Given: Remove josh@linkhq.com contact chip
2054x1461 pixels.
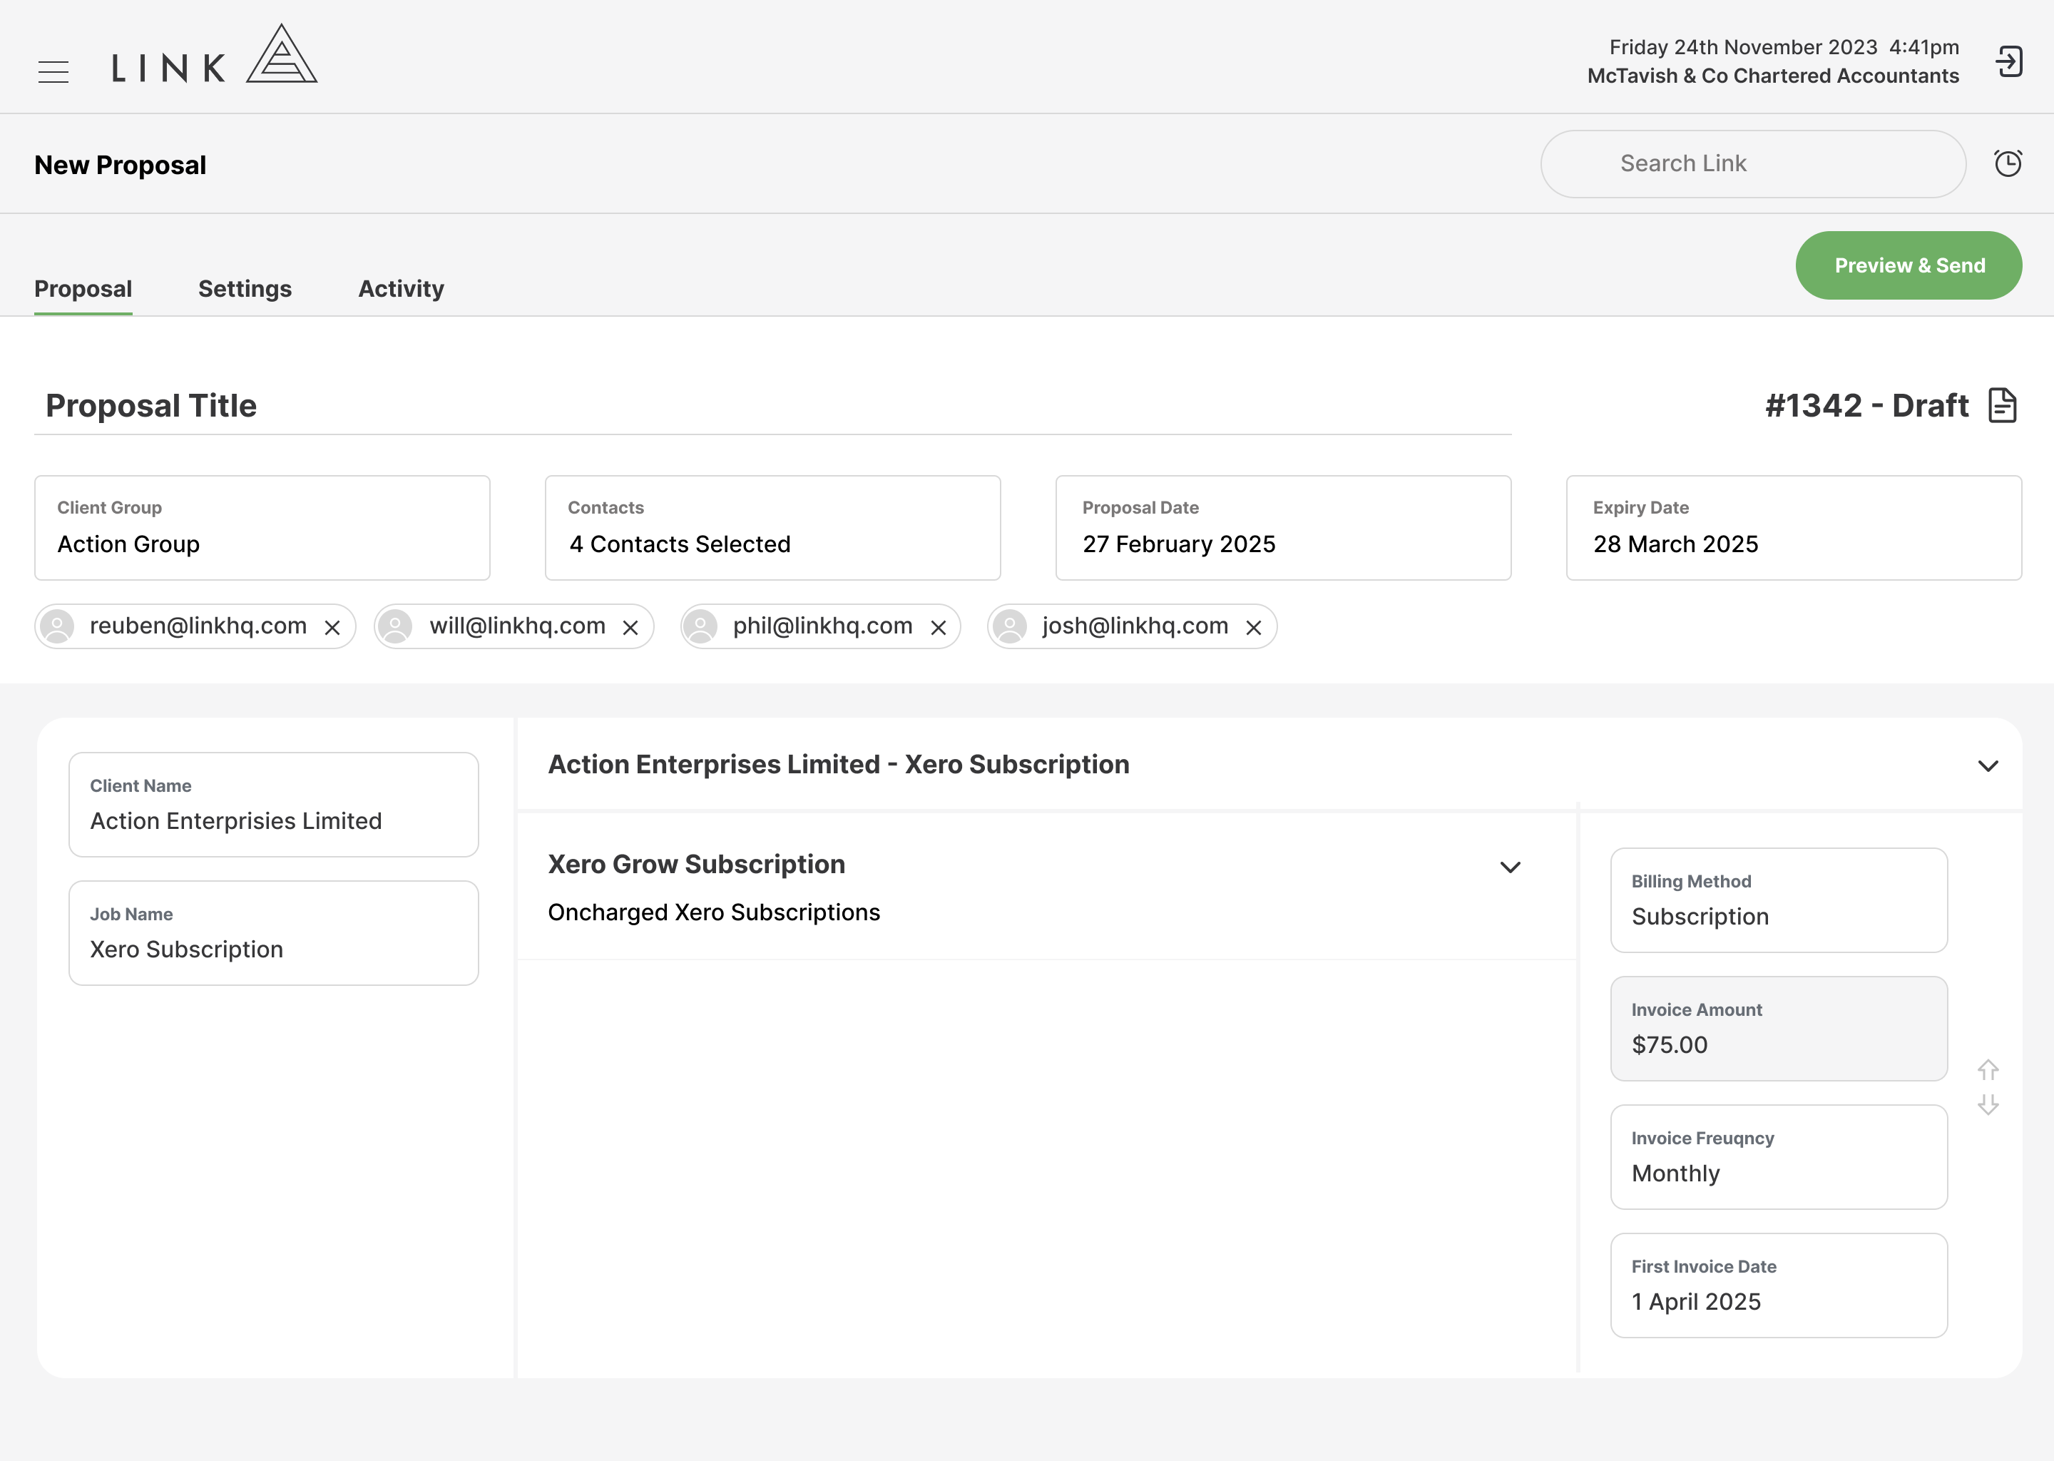Looking at the screenshot, I should (x=1254, y=627).
